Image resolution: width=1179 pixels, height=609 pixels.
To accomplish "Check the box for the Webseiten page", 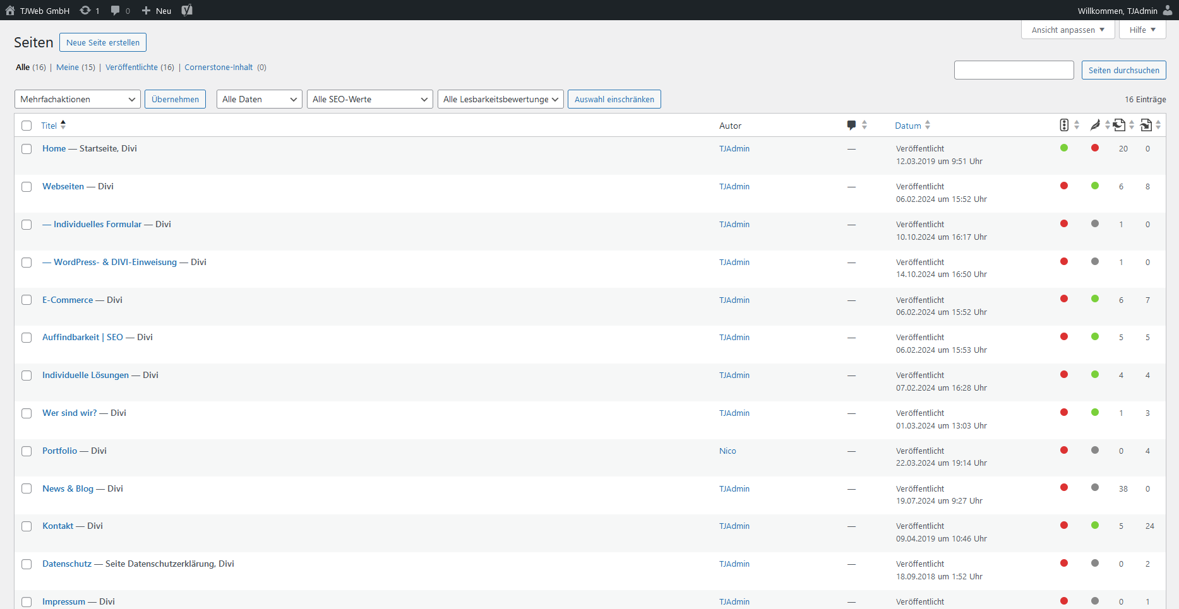I will (x=27, y=187).
